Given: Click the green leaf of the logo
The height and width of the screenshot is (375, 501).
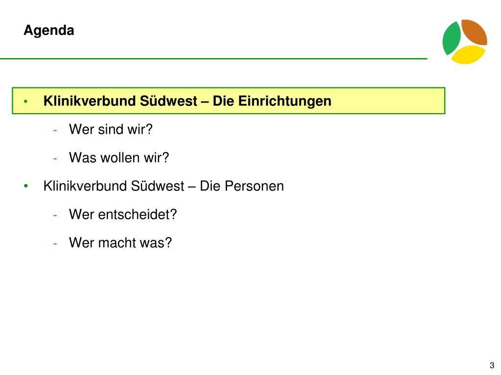Looking at the screenshot, I should (x=451, y=38).
